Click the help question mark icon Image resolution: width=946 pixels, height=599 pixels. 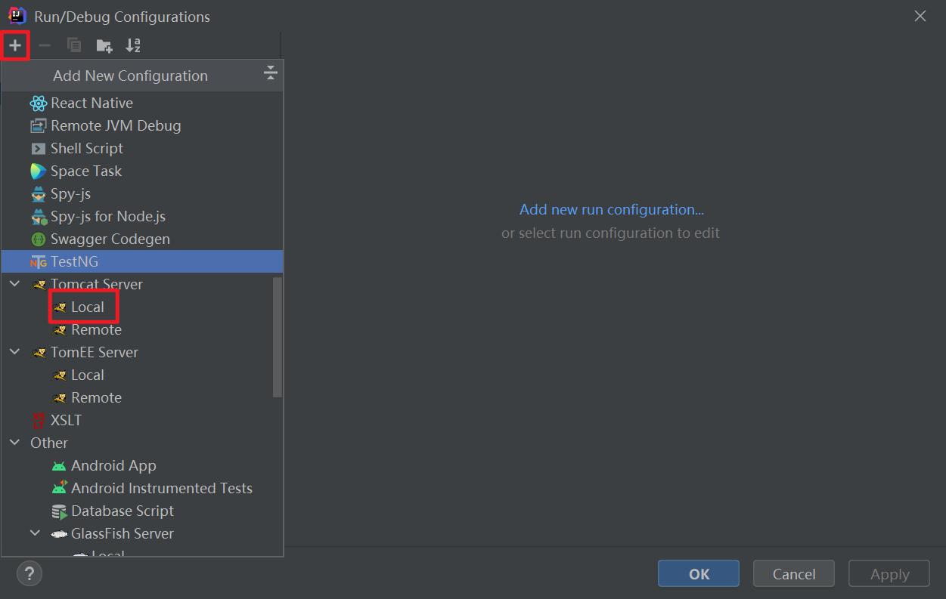[29, 573]
